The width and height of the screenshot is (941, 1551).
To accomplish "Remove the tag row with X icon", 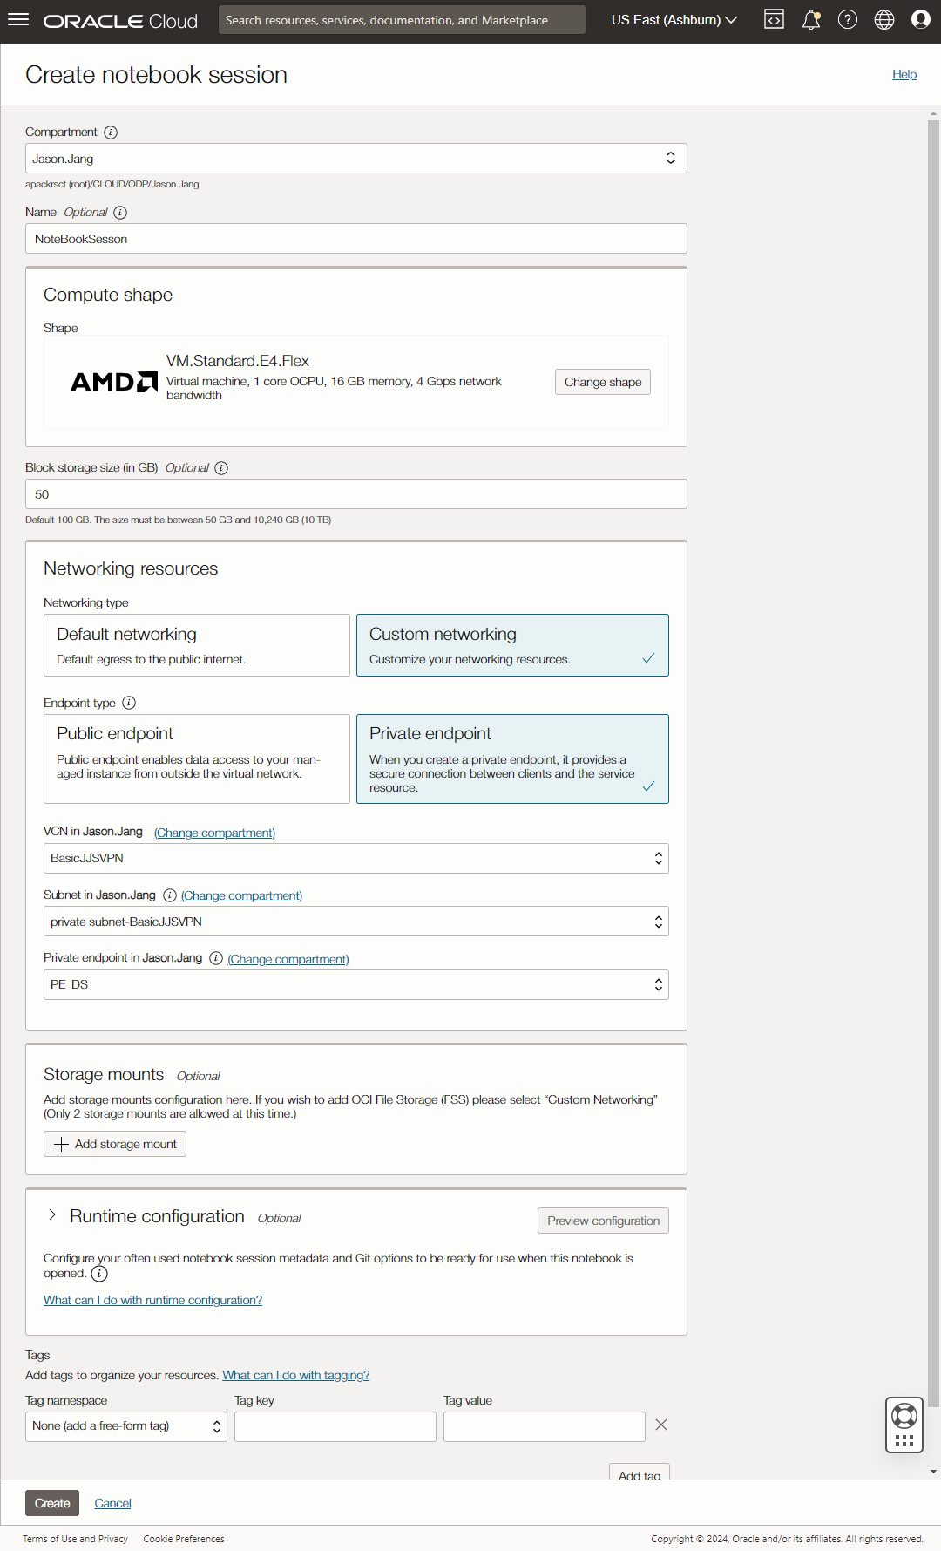I will [661, 1425].
